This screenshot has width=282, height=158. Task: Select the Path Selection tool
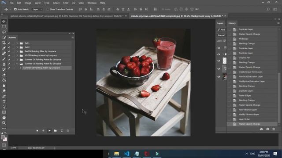[x=4, y=107]
